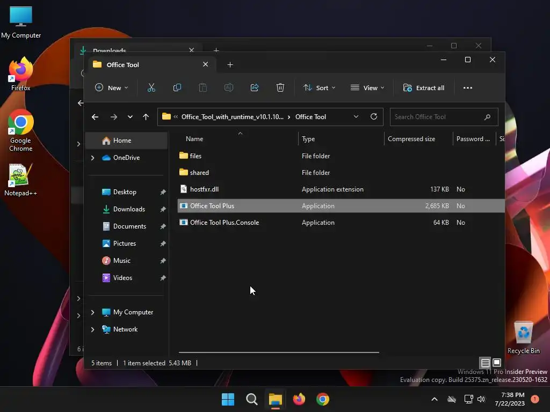Switch to large thumbnails view icon
Viewport: 550px width, 412px height.
[x=497, y=363]
